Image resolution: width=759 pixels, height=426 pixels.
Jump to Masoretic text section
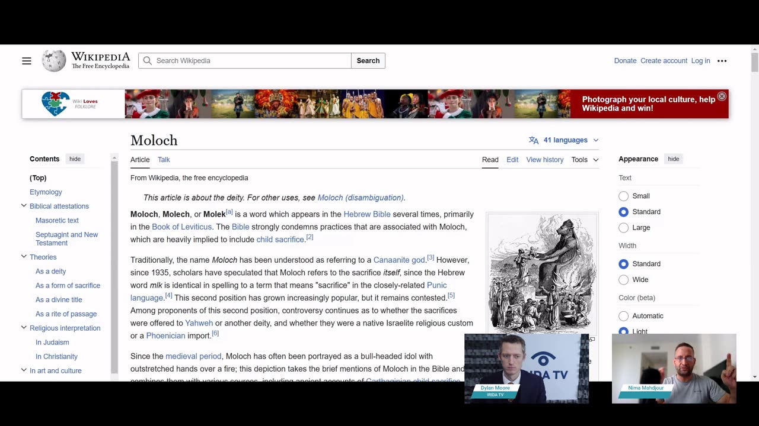(x=57, y=221)
